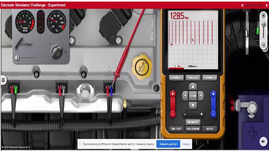
Task: Click the oscilloscope right arrow key
Action: [x=201, y=96]
